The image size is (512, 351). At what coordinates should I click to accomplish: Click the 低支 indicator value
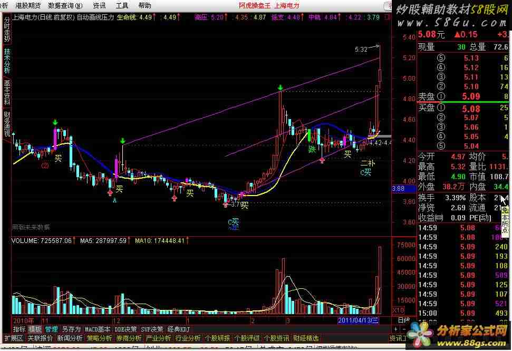tap(287, 17)
